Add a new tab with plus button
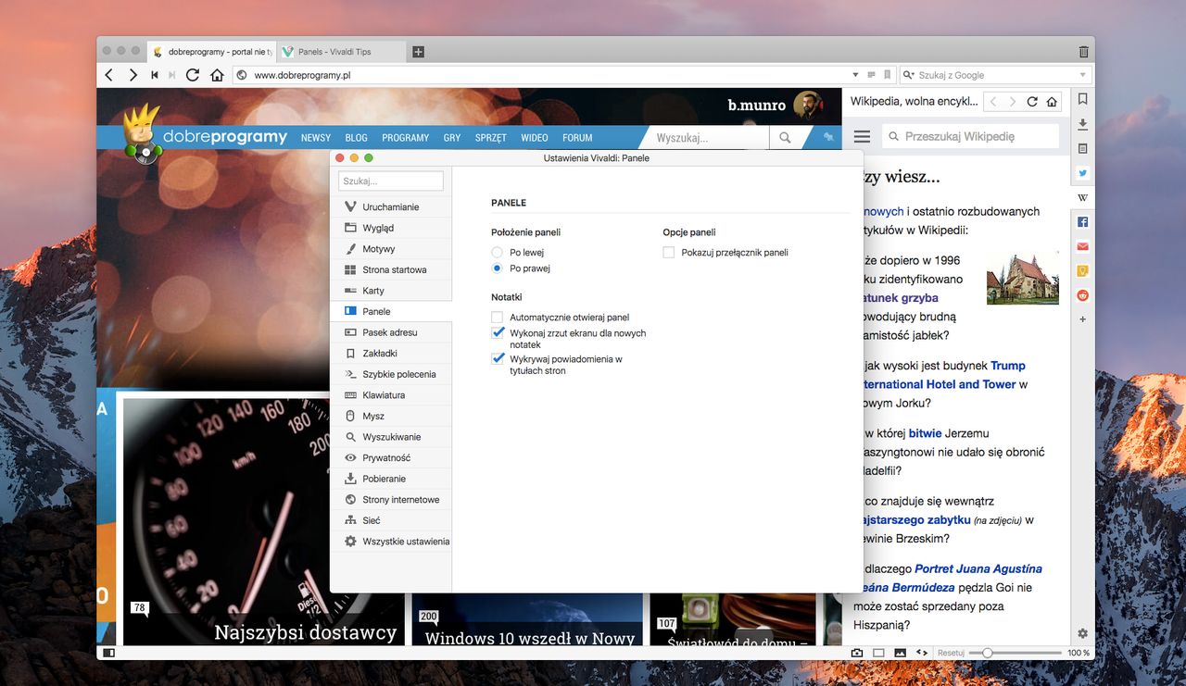The image size is (1186, 686). click(418, 52)
